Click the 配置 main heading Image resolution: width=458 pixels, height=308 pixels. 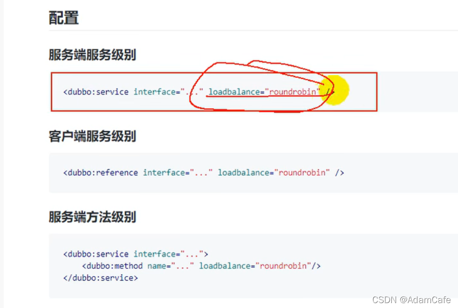click(64, 18)
